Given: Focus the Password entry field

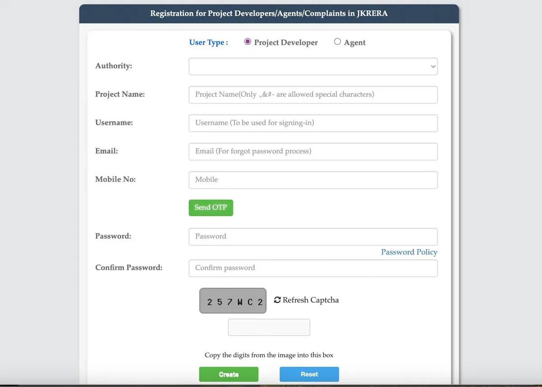Looking at the screenshot, I should [313, 236].
